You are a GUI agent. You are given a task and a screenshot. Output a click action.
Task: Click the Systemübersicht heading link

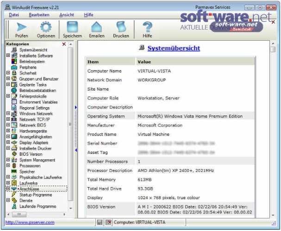click(x=174, y=48)
